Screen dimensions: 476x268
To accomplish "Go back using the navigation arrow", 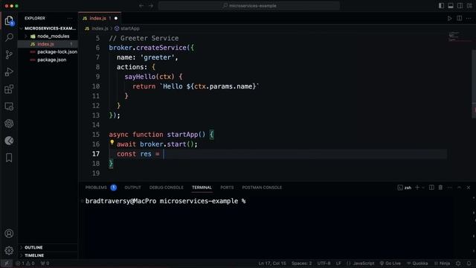I will coord(141,6).
